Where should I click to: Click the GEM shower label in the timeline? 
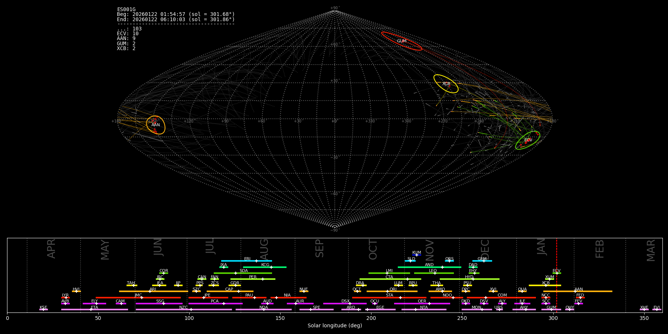[482, 259]
